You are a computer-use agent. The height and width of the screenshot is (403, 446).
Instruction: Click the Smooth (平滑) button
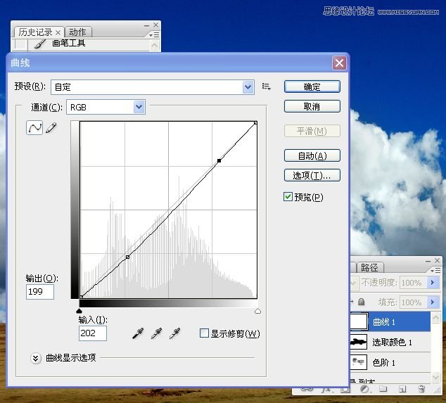click(x=312, y=131)
